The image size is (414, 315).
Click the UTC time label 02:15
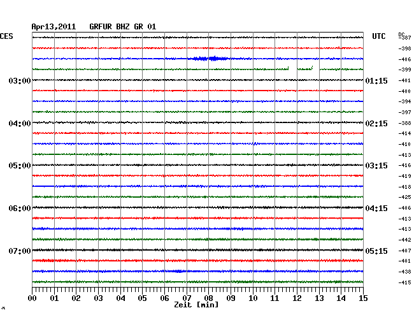coord(376,124)
